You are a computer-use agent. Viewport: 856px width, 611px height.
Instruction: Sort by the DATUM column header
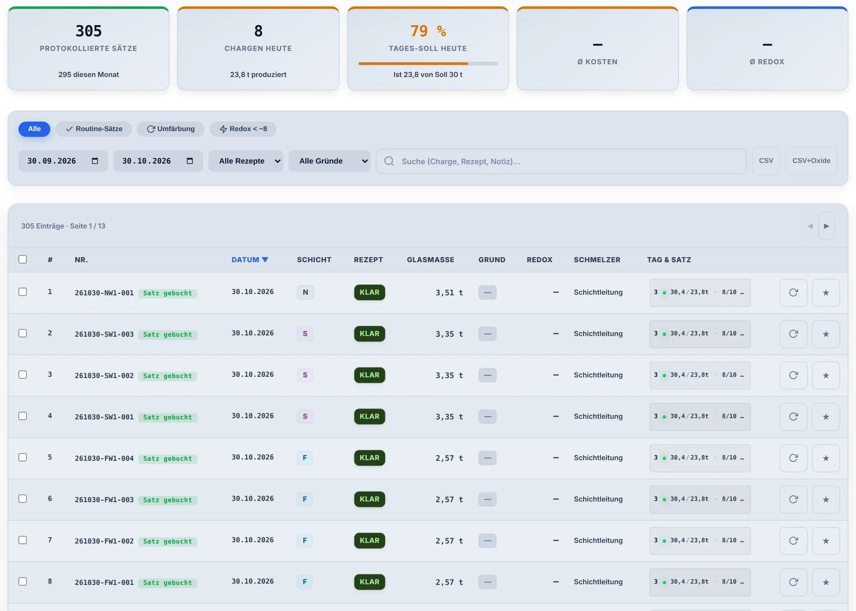[x=250, y=260]
